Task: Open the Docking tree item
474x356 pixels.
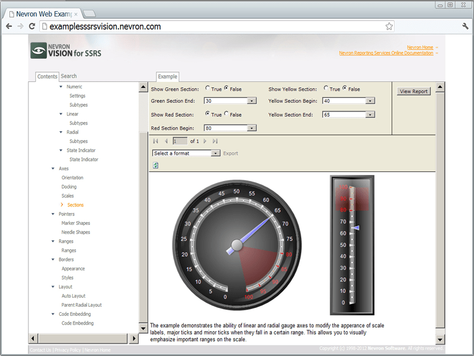Action: [x=69, y=187]
